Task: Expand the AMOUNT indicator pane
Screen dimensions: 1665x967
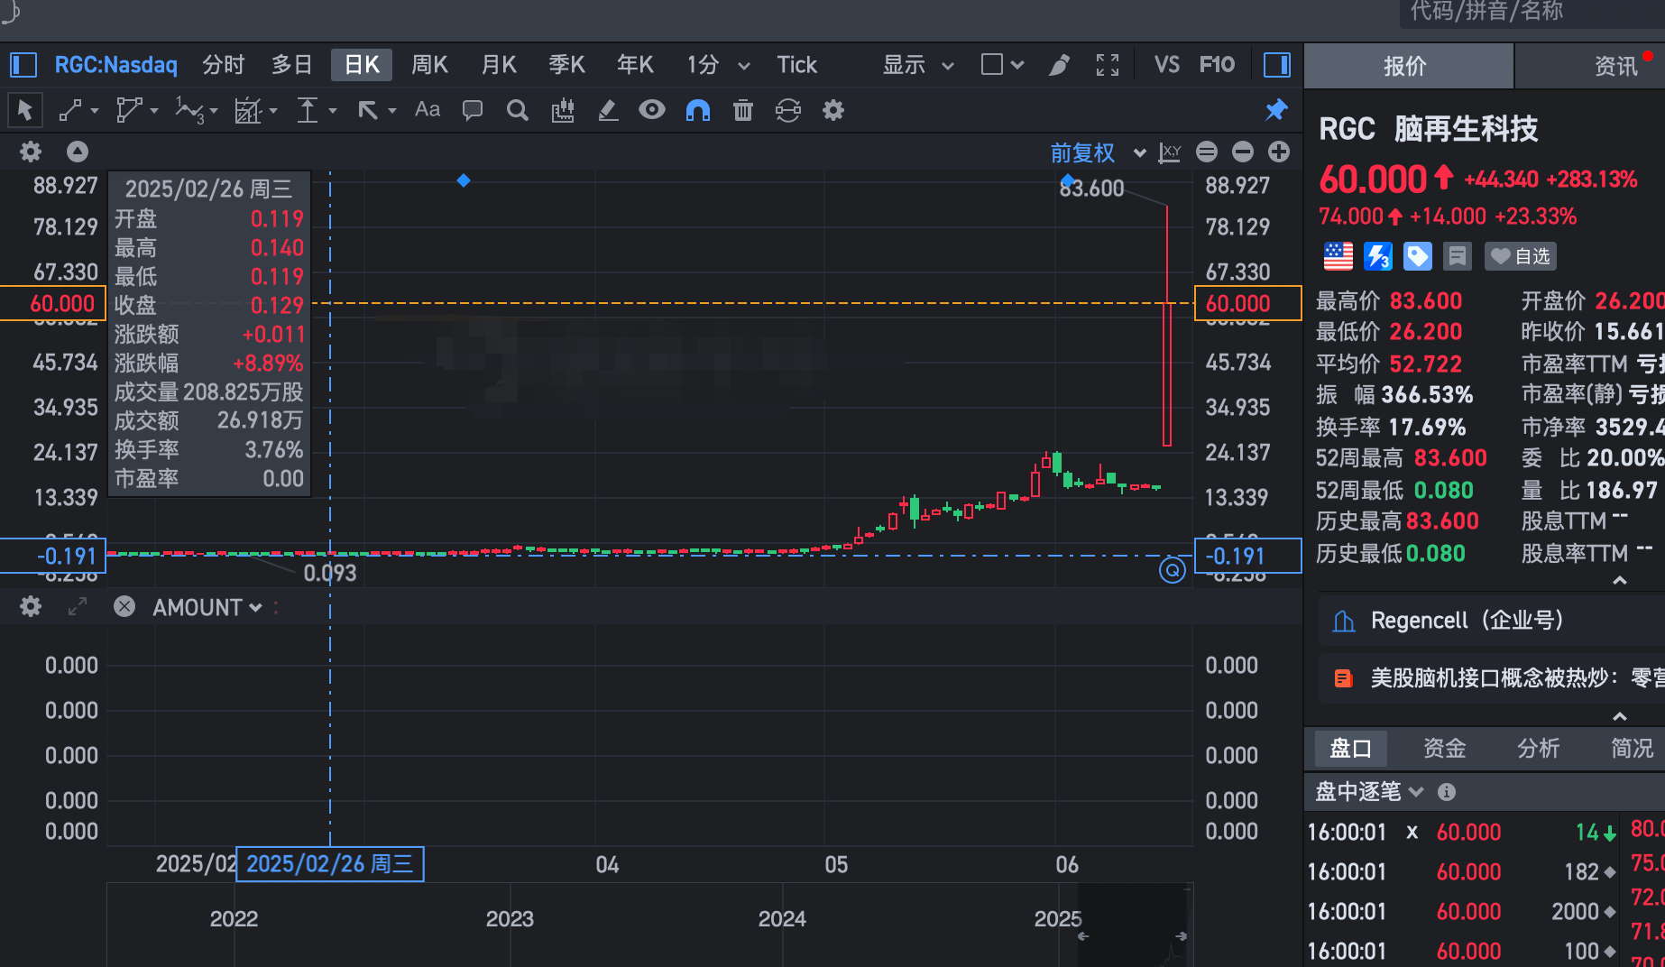Action: (78, 606)
